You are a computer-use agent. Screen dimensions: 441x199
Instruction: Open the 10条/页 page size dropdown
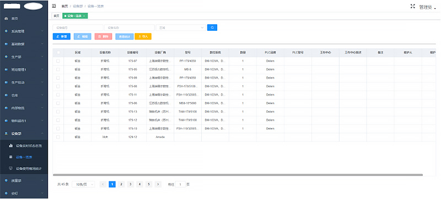coord(84,184)
